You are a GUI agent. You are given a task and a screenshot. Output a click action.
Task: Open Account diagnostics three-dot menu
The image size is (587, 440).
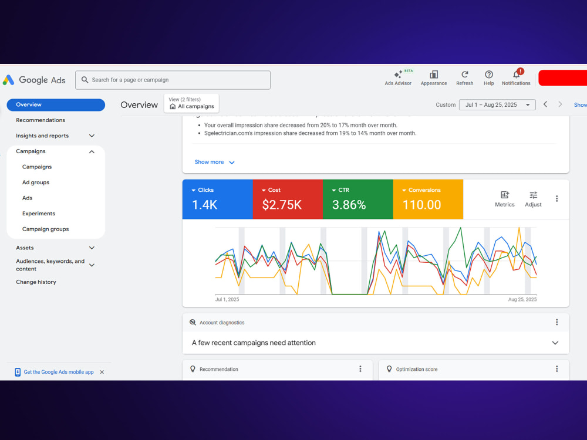pos(556,322)
